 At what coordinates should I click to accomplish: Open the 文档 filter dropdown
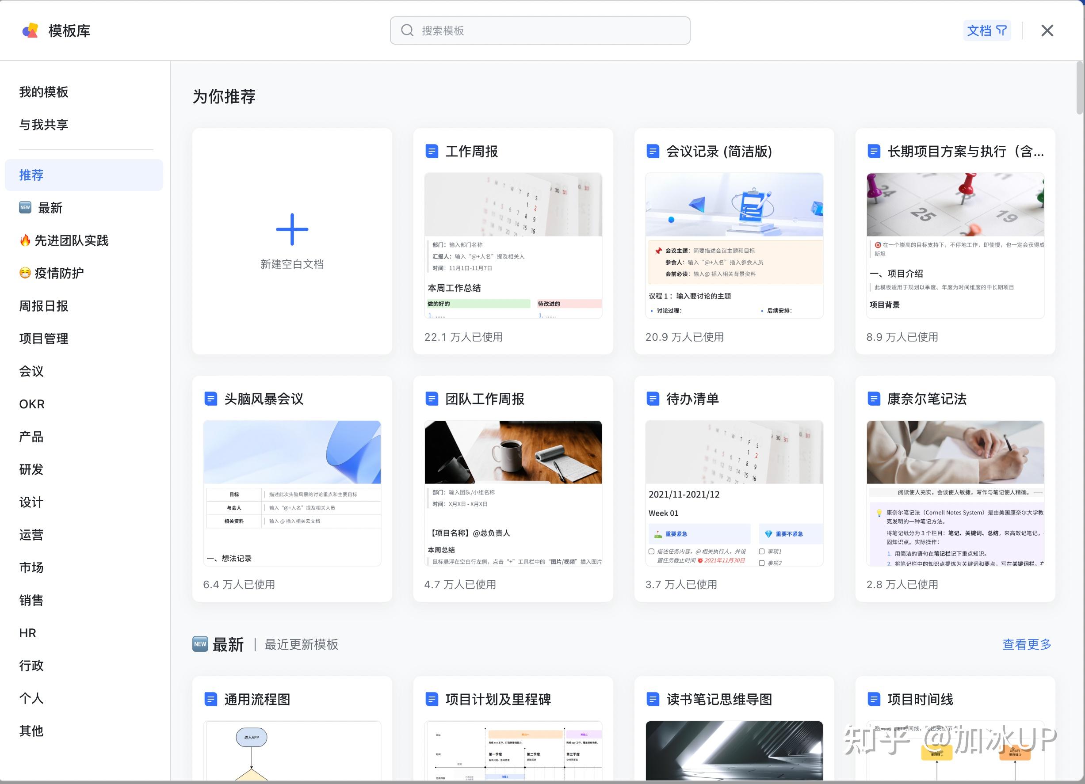click(986, 30)
